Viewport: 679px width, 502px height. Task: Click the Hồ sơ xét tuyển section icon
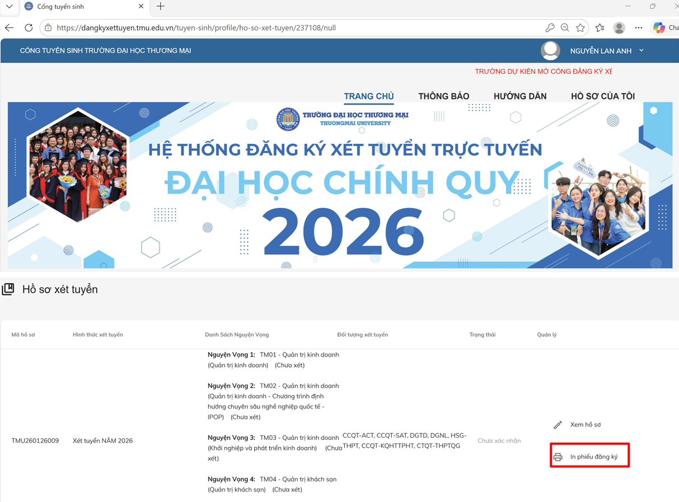8,289
